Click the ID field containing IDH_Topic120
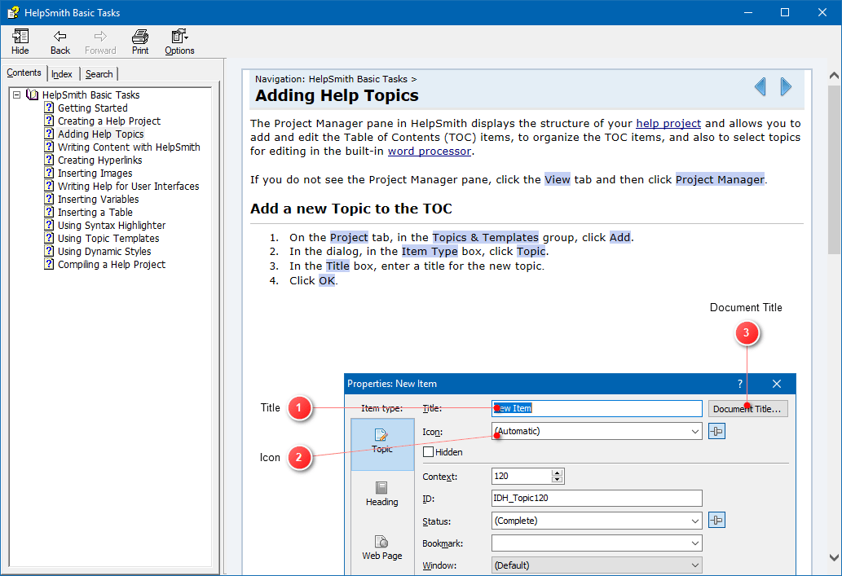Viewport: 842px width, 576px height. 597,498
